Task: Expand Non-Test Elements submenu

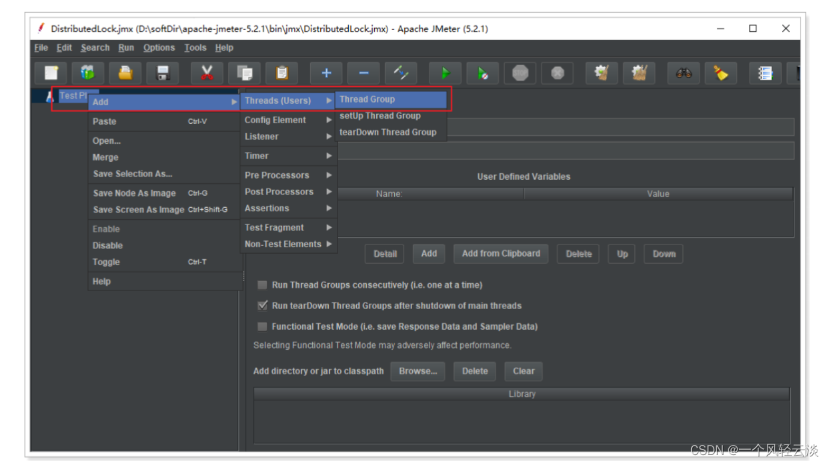Action: (288, 244)
